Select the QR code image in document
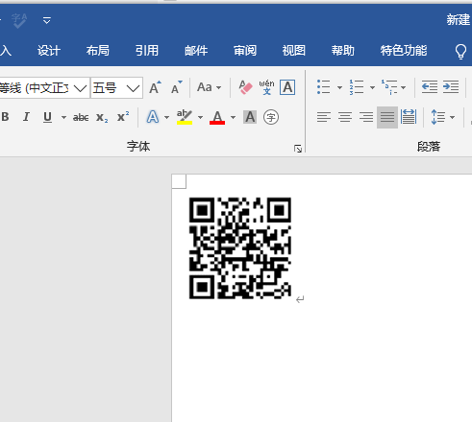Viewport: 472px width, 422px height. [x=240, y=248]
